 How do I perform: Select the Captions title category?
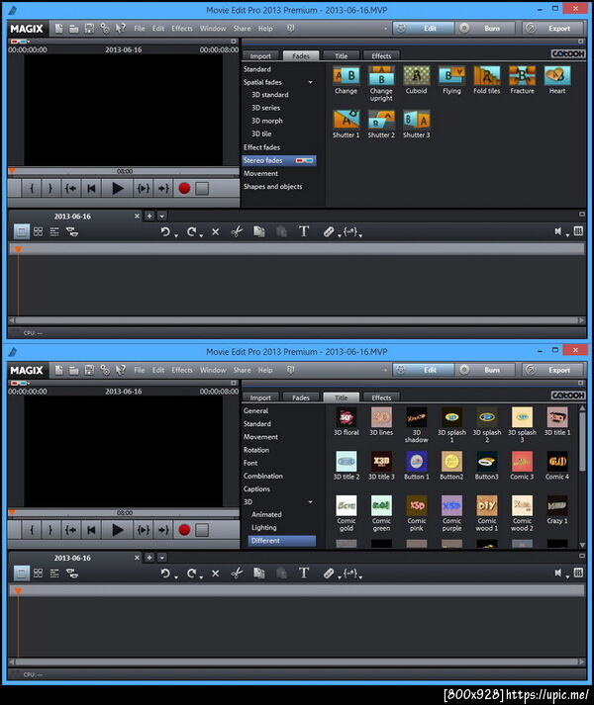click(x=256, y=488)
